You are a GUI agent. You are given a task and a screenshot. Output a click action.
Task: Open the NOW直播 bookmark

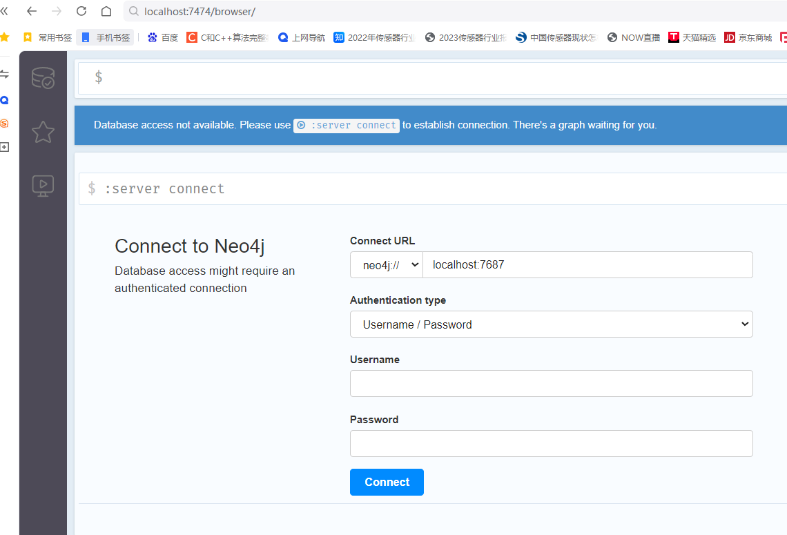[x=634, y=38]
